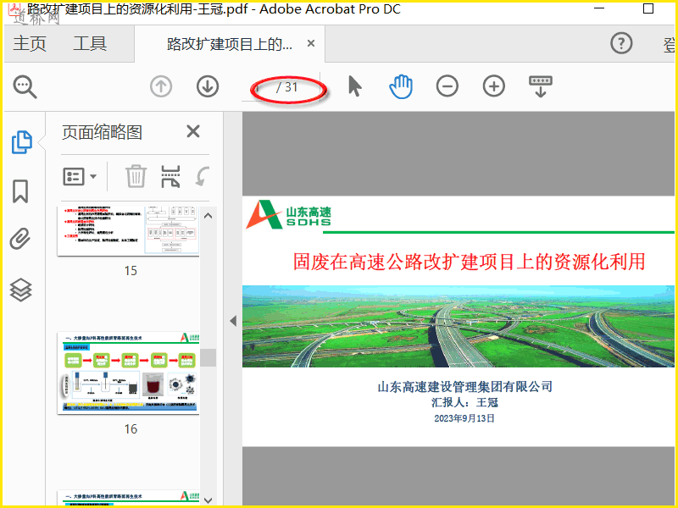
Task: Go to next page arrow
Action: 208,86
